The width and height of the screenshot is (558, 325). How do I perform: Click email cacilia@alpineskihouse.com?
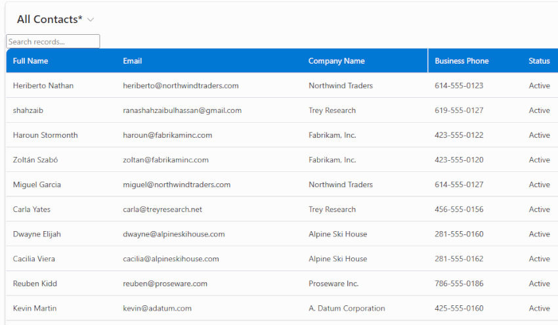(x=171, y=259)
